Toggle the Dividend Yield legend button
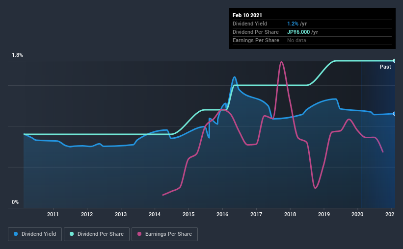Image resolution: width=403 pixels, height=249 pixels. tap(35, 234)
